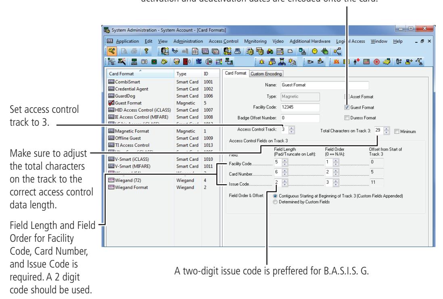Image resolution: width=443 pixels, height=299 pixels.
Task: Click the Total Characters on Track 3 spinner
Action: (x=387, y=131)
